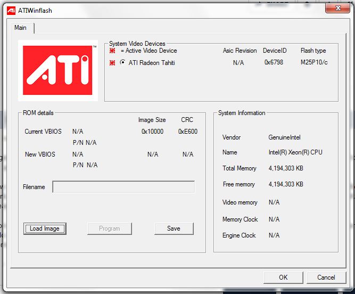355x294 pixels.
Task: Click the Free memory value 4,194,303 KB
Action: tap(286, 184)
